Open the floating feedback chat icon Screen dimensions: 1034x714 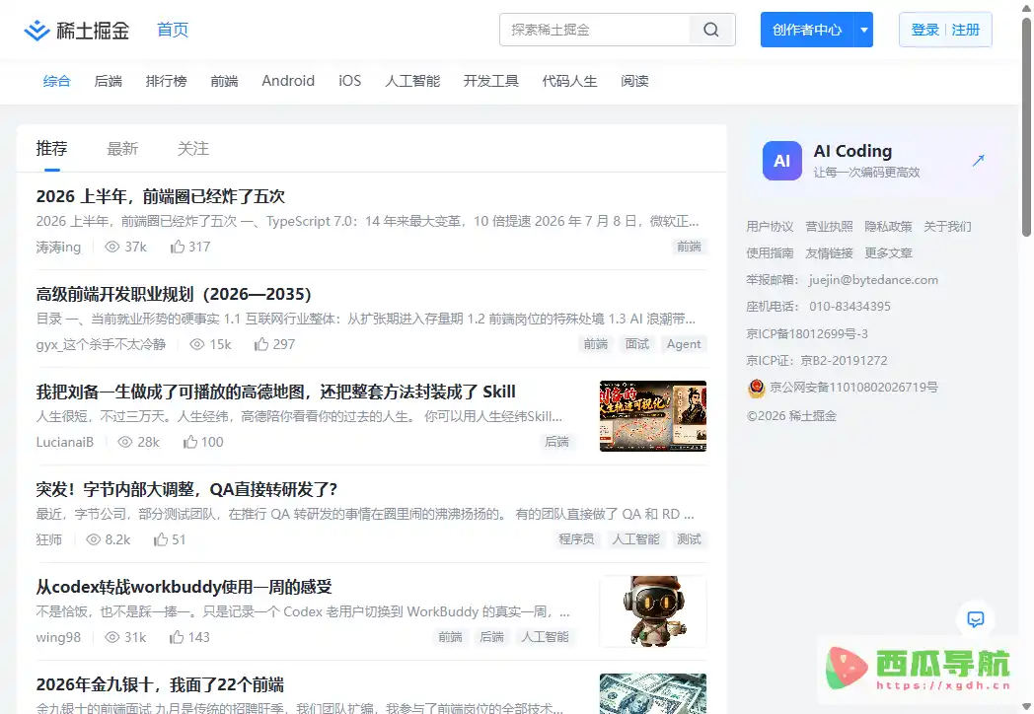click(976, 619)
